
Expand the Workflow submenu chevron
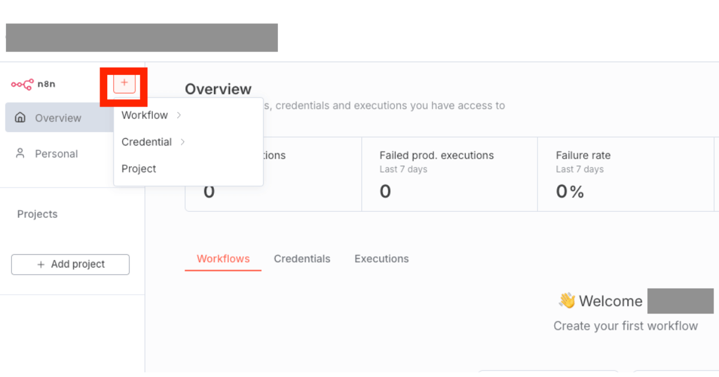179,115
